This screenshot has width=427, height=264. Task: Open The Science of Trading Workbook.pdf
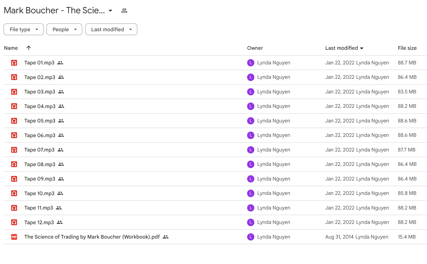pyautogui.click(x=92, y=237)
